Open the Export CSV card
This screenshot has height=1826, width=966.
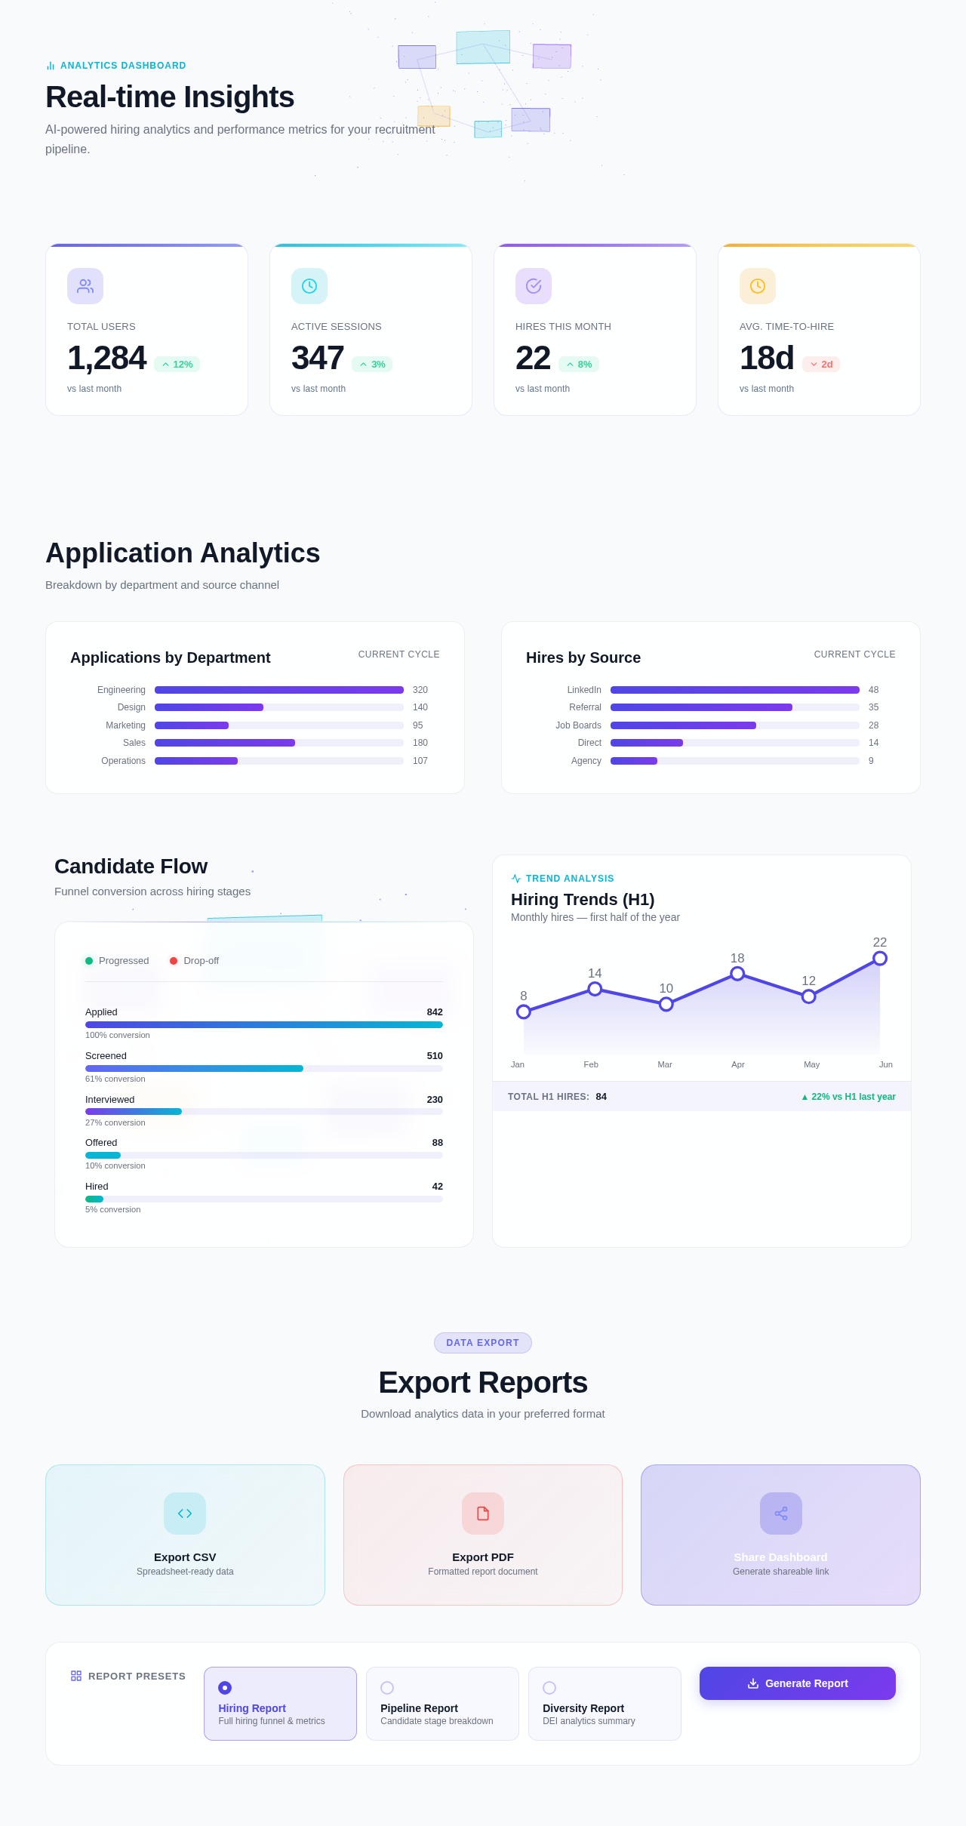(x=185, y=1535)
